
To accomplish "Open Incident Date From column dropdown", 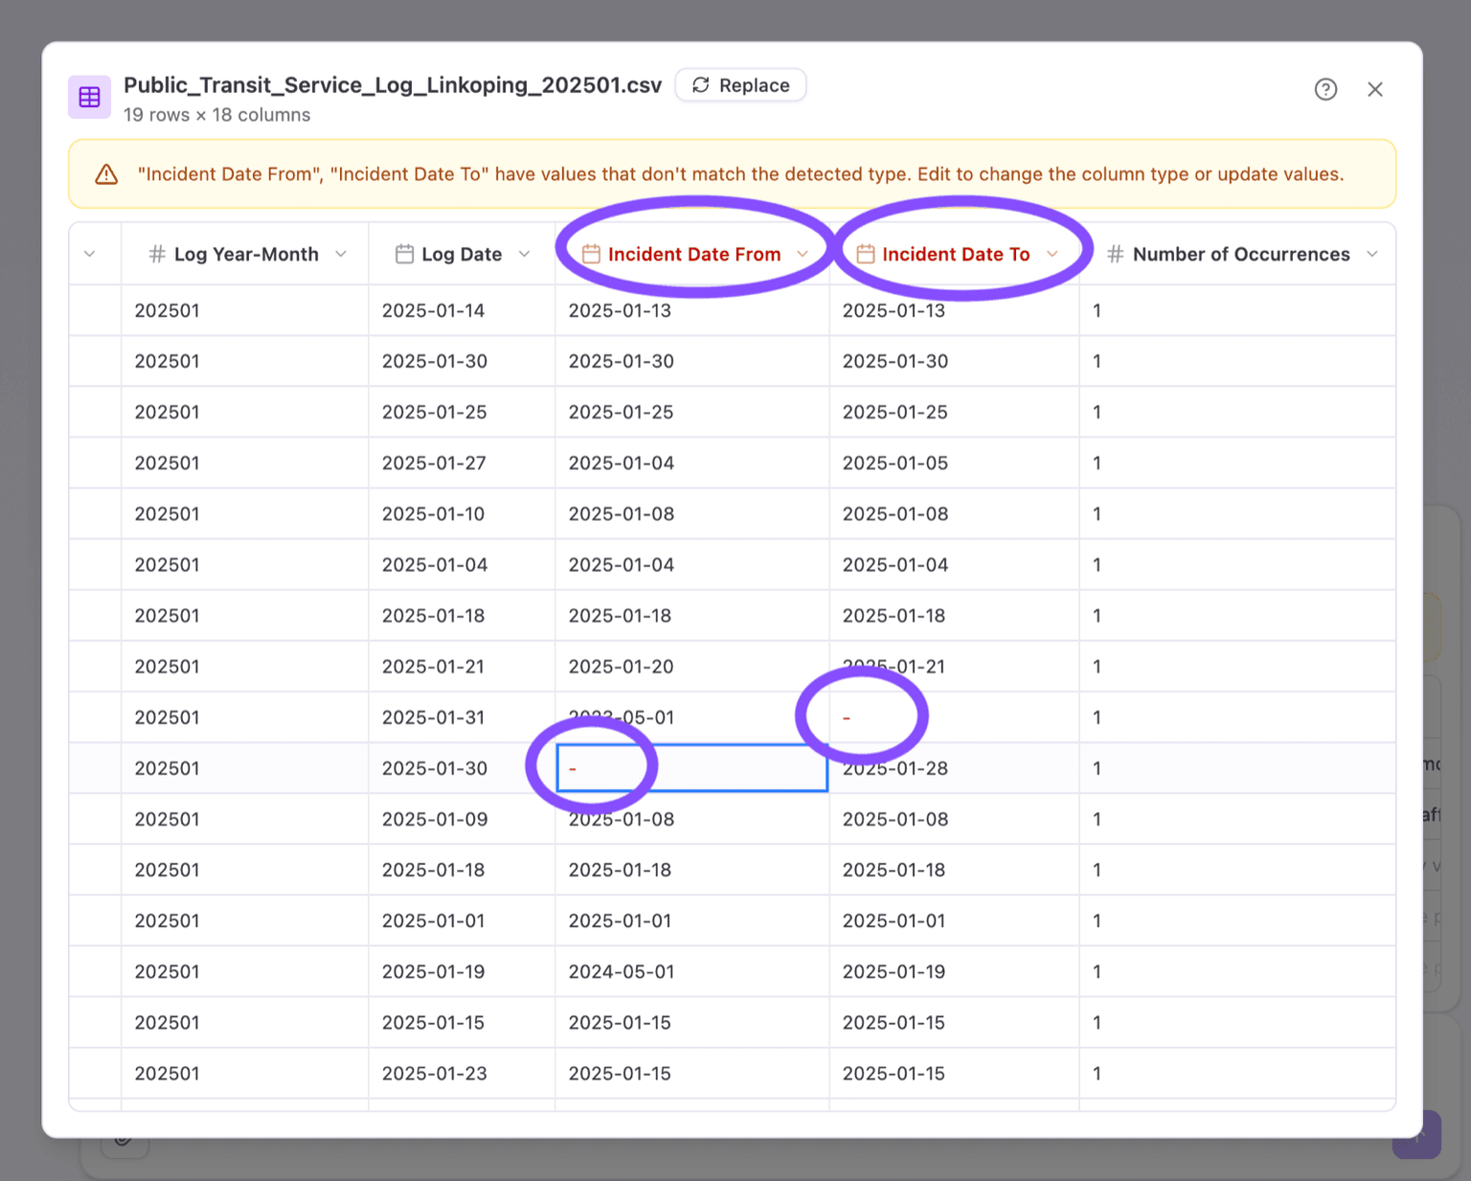I will point(803,254).
